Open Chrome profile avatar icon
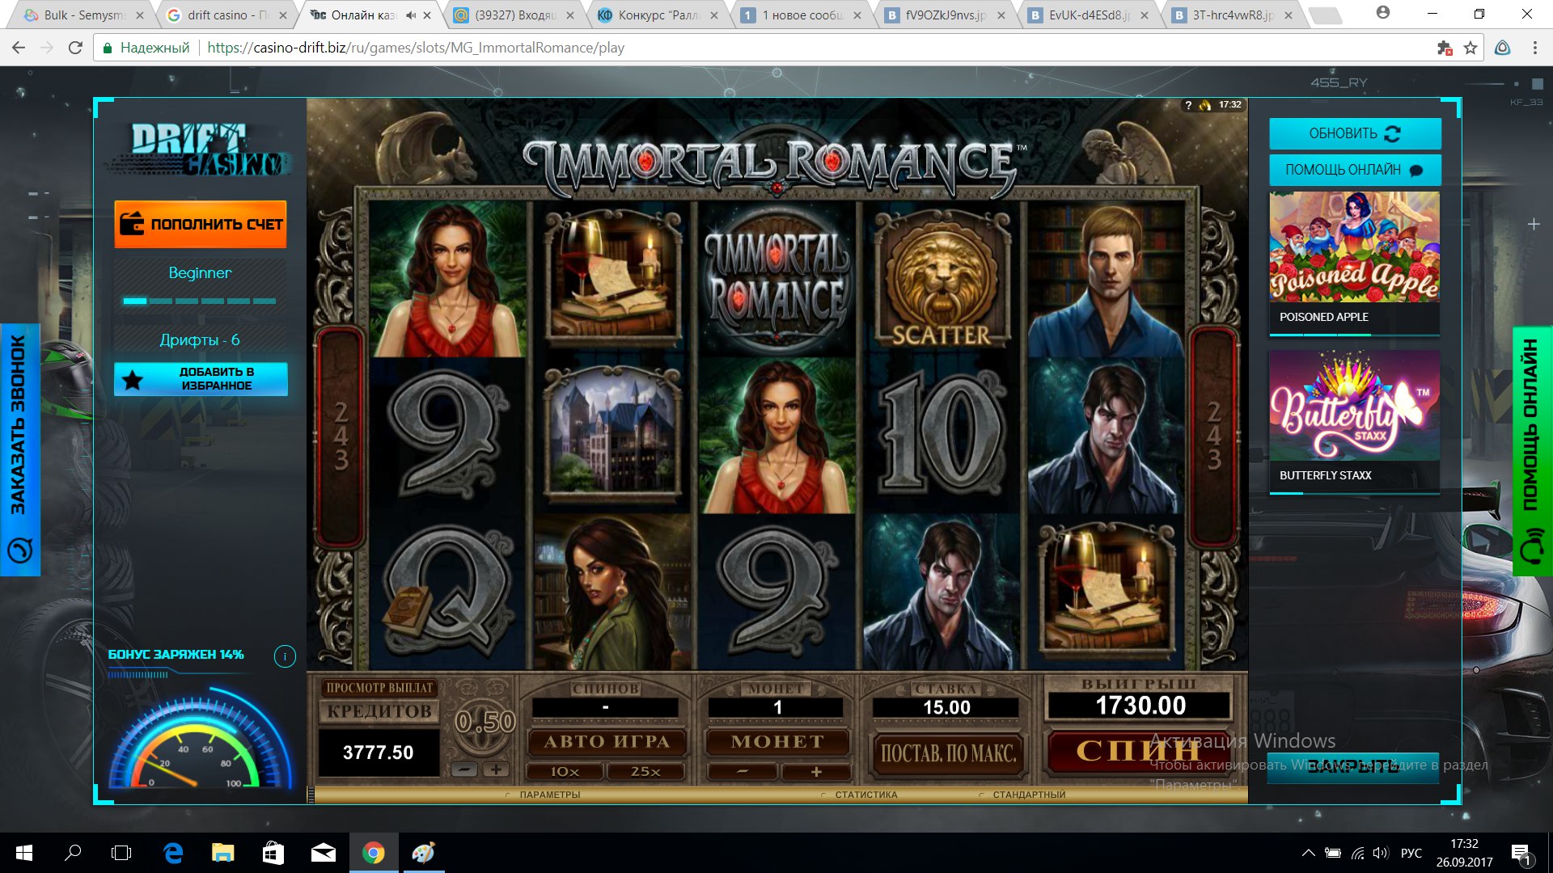 click(1383, 13)
